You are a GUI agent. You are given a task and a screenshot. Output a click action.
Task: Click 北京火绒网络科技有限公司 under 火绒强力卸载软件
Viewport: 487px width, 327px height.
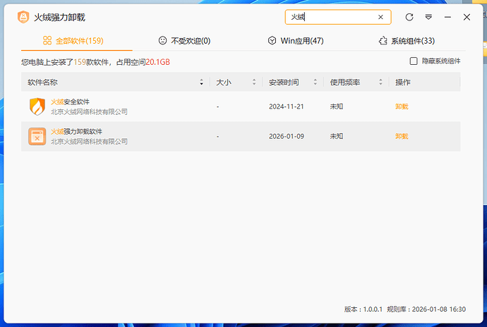point(89,141)
